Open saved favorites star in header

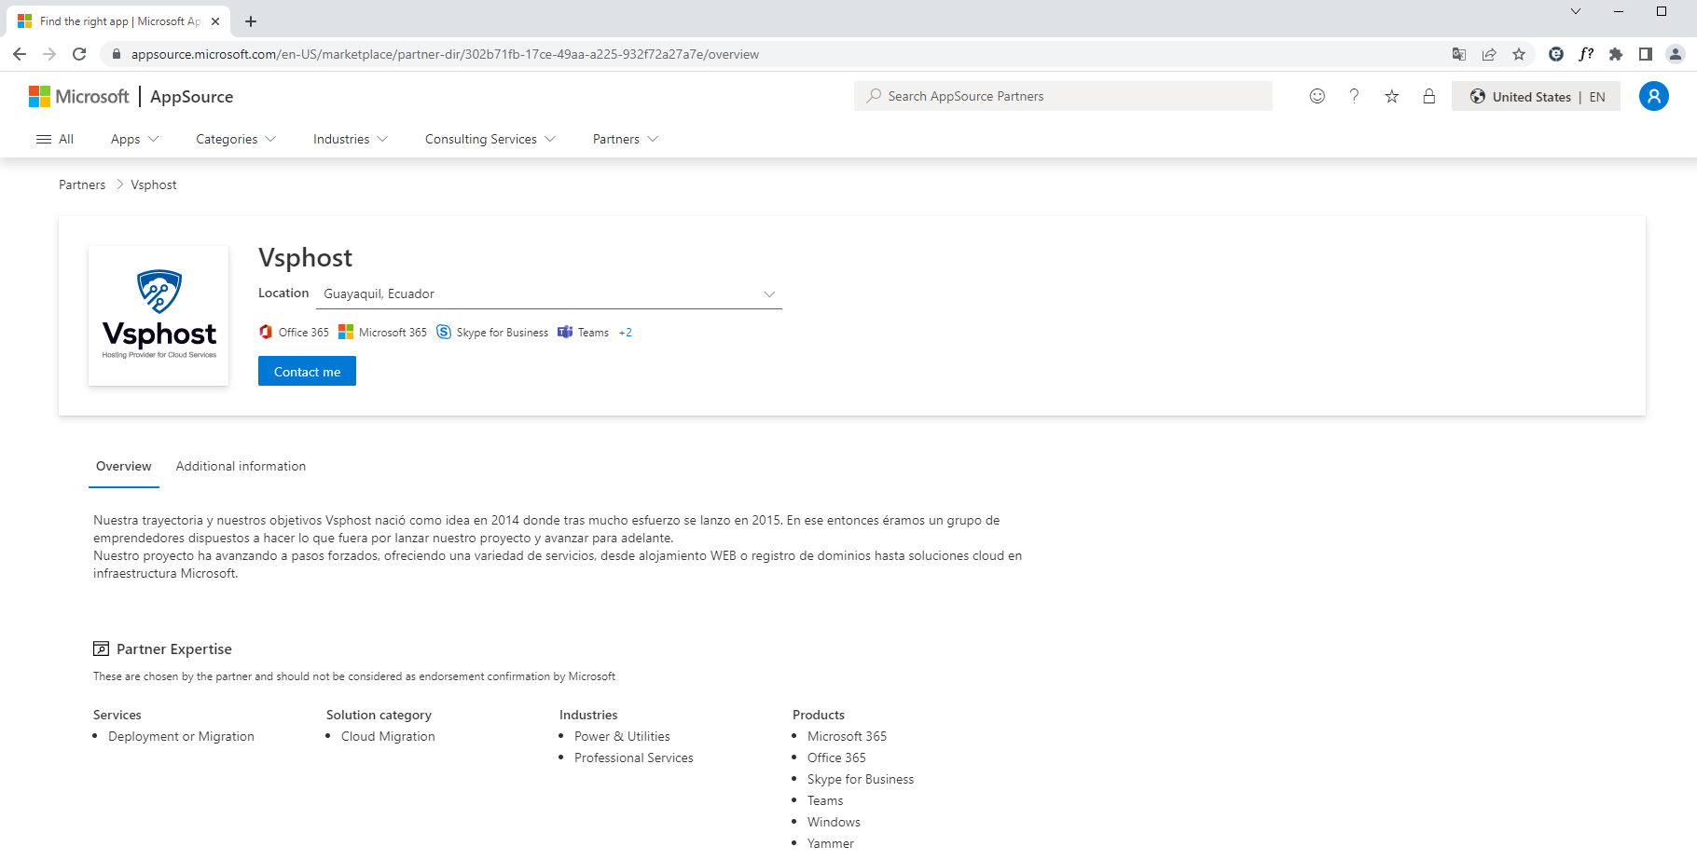[x=1392, y=96]
